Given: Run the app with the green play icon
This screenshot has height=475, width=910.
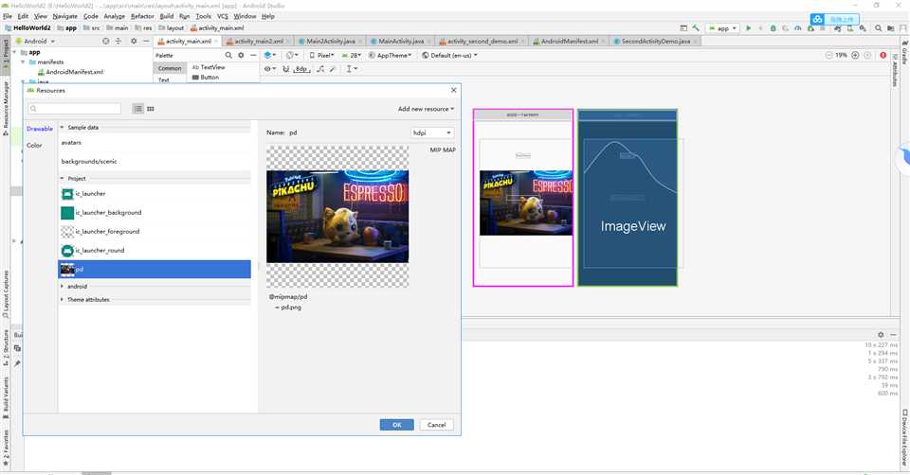Looking at the screenshot, I should [749, 27].
